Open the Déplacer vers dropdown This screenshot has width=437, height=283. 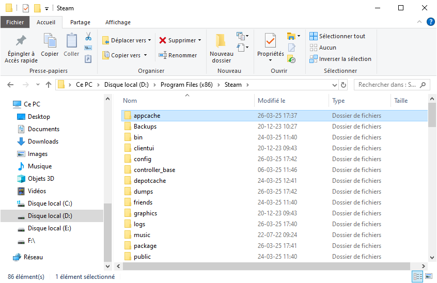(127, 40)
